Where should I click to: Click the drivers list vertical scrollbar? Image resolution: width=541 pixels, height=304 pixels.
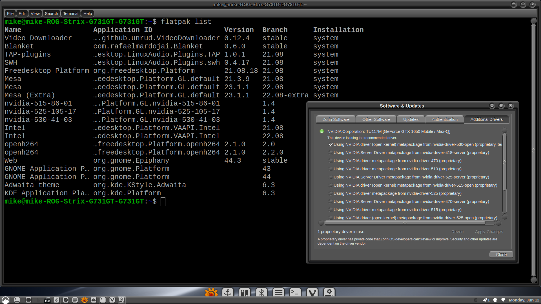(x=505, y=162)
